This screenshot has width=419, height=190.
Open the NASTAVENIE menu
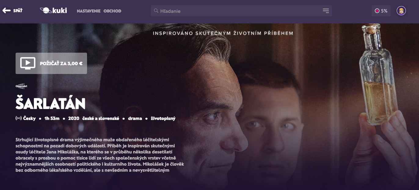click(x=89, y=11)
